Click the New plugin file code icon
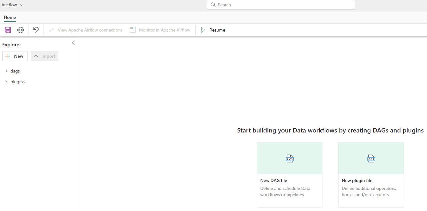This screenshot has width=427, height=211. [371, 158]
